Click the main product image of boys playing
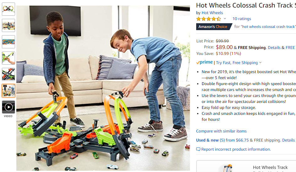This screenshot has height=172, width=296. point(103,88)
